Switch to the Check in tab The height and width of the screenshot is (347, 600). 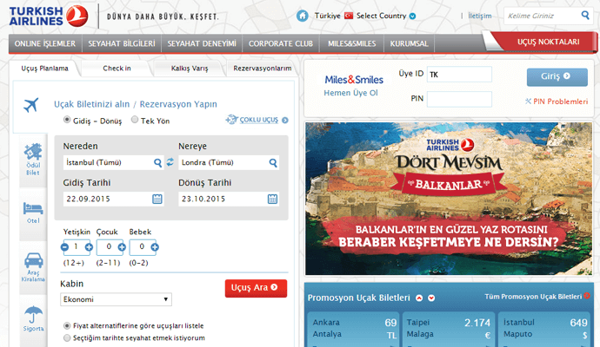[117, 69]
